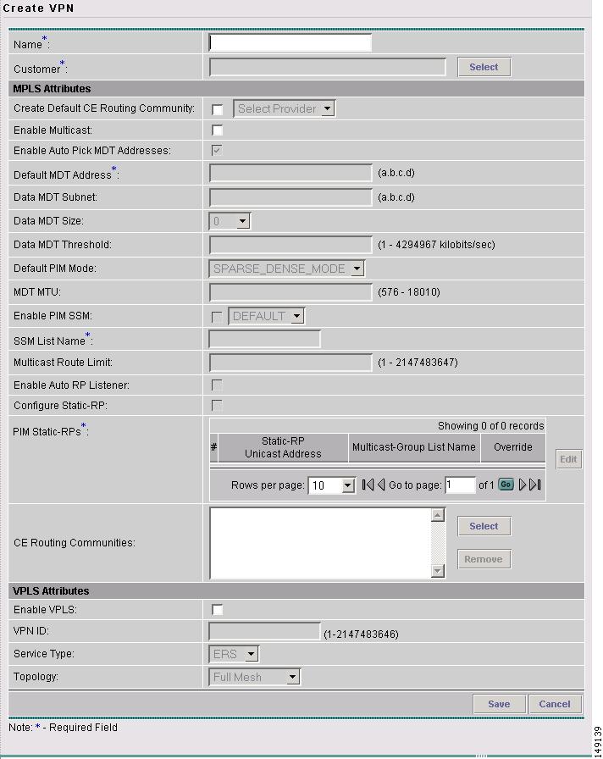603x759 pixels.
Task: Enable Multicast checkbox
Action: click(218, 130)
